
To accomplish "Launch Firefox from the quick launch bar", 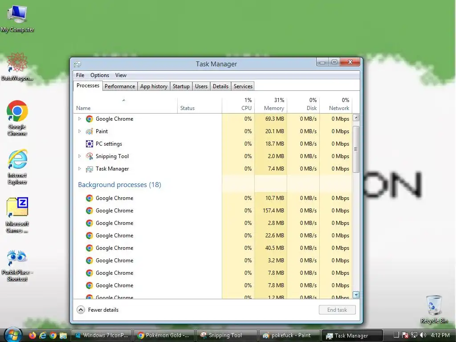I will click(x=32, y=335).
